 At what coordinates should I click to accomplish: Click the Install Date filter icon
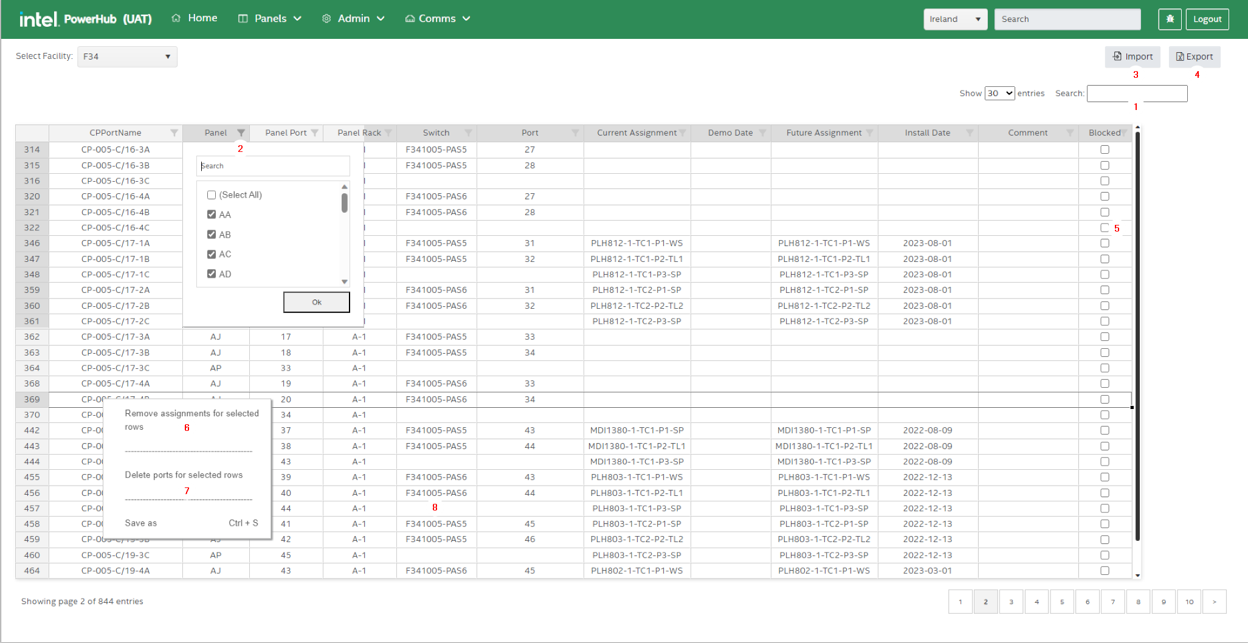970,133
